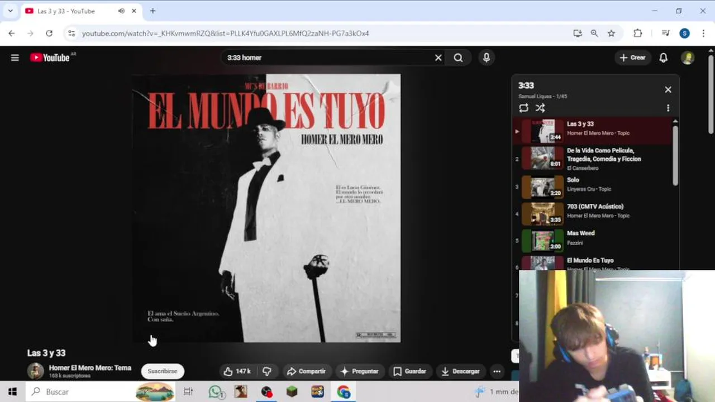This screenshot has width=715, height=402.
Task: Open the Minecraft block taskbar icon
Action: coord(292,392)
